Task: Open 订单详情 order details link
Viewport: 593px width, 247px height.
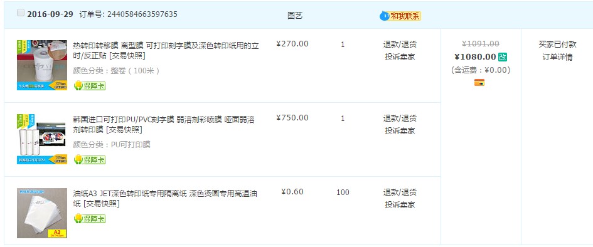Action: (x=557, y=57)
